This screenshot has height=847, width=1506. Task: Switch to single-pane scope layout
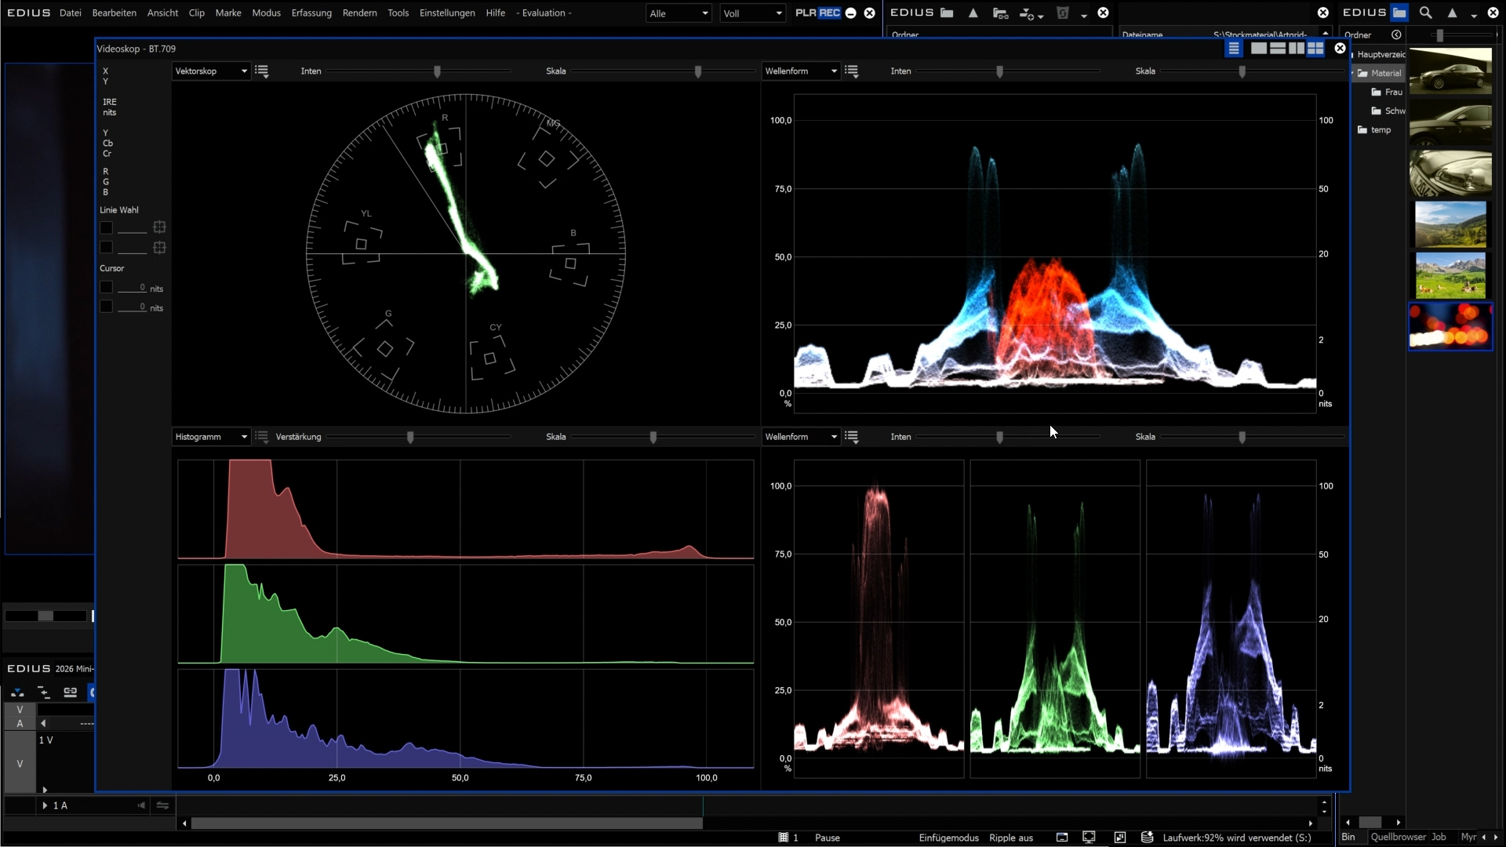click(1258, 49)
